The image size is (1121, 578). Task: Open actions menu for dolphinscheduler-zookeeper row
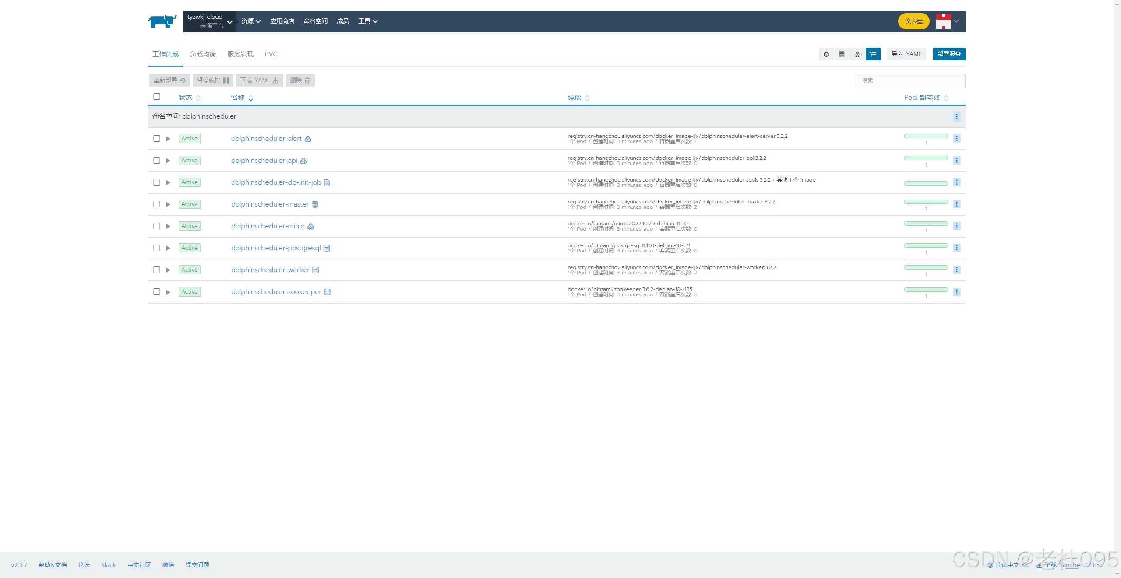coord(957,292)
